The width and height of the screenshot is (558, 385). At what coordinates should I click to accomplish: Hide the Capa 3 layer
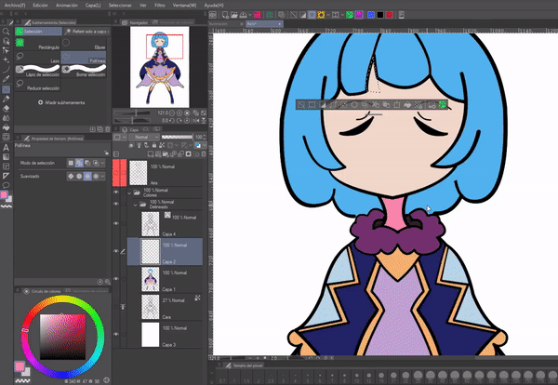click(x=116, y=335)
